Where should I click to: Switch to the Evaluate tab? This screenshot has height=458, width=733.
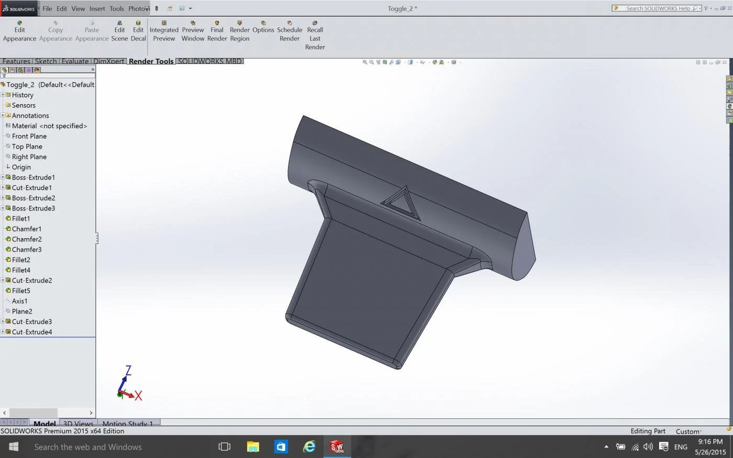tap(75, 61)
